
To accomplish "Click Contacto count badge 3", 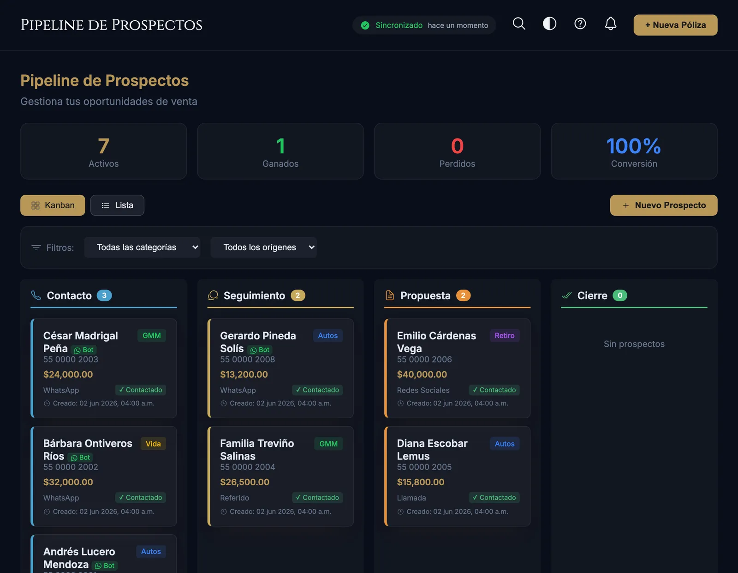I will 104,296.
